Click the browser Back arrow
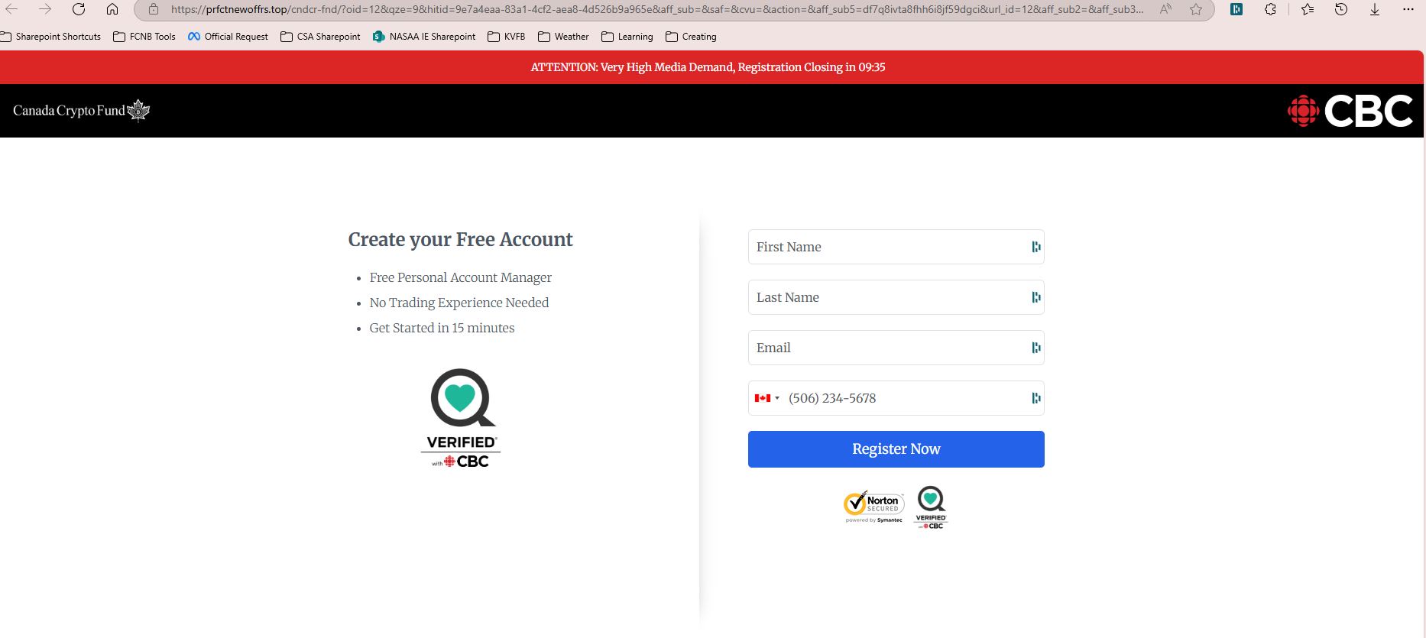 tap(11, 9)
